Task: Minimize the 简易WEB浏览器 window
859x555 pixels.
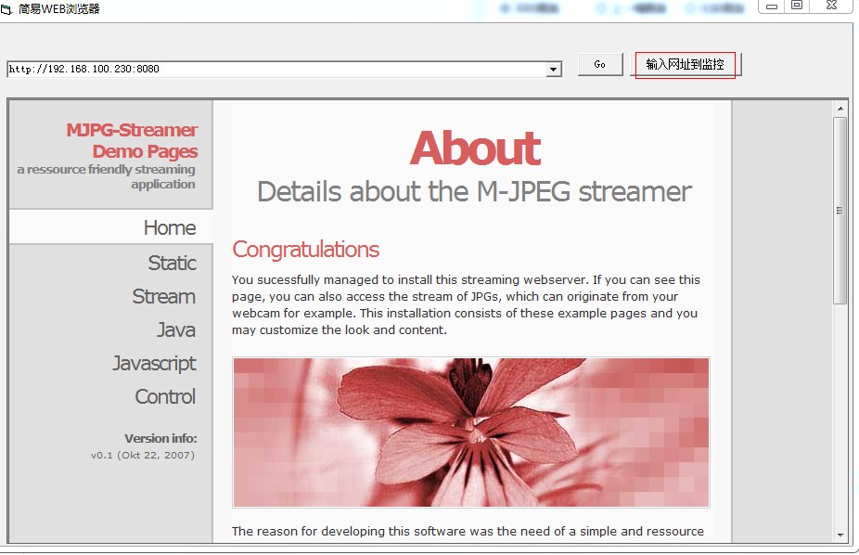Action: [x=772, y=6]
